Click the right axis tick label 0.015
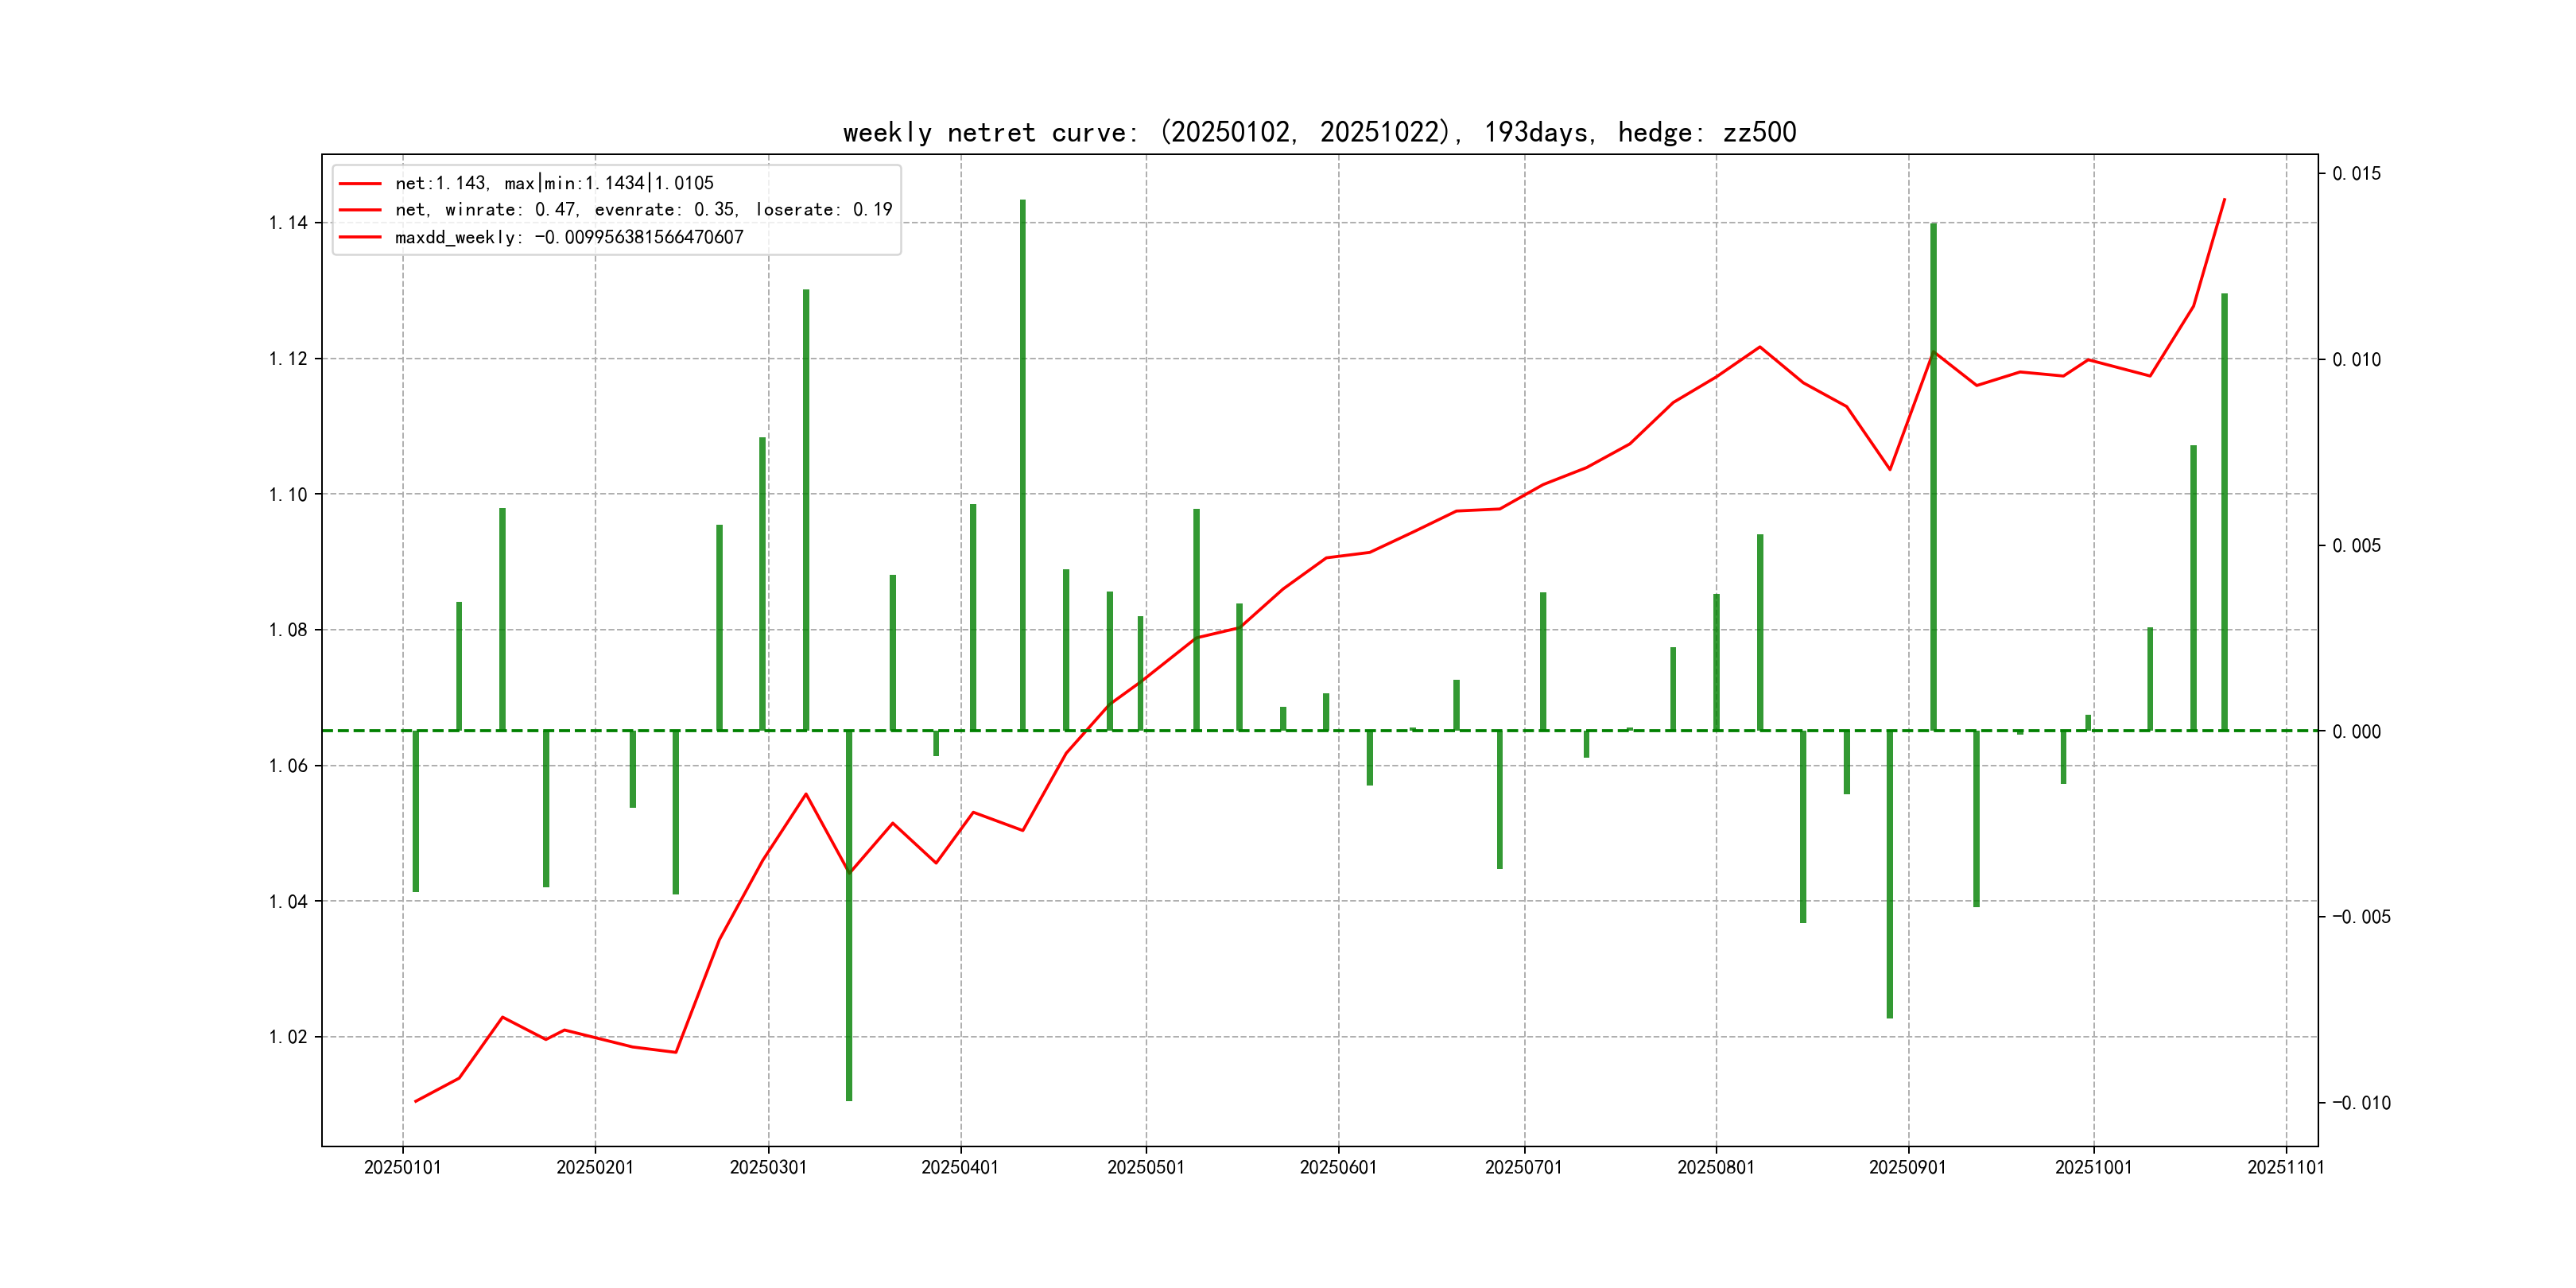 (x=2356, y=174)
